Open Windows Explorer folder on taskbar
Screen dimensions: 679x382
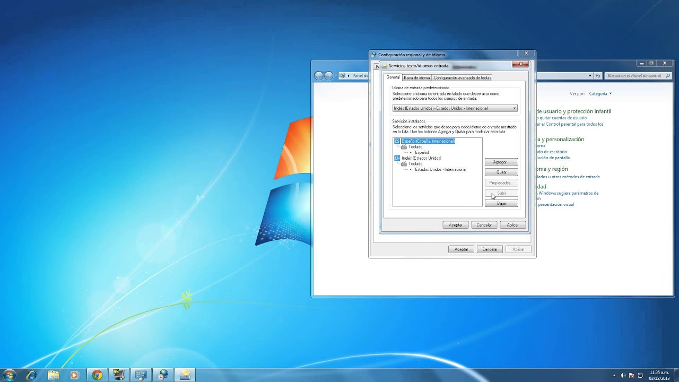click(53, 375)
